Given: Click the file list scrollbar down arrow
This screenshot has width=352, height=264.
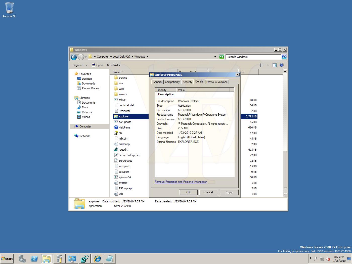Looking at the screenshot, I should point(285,195).
